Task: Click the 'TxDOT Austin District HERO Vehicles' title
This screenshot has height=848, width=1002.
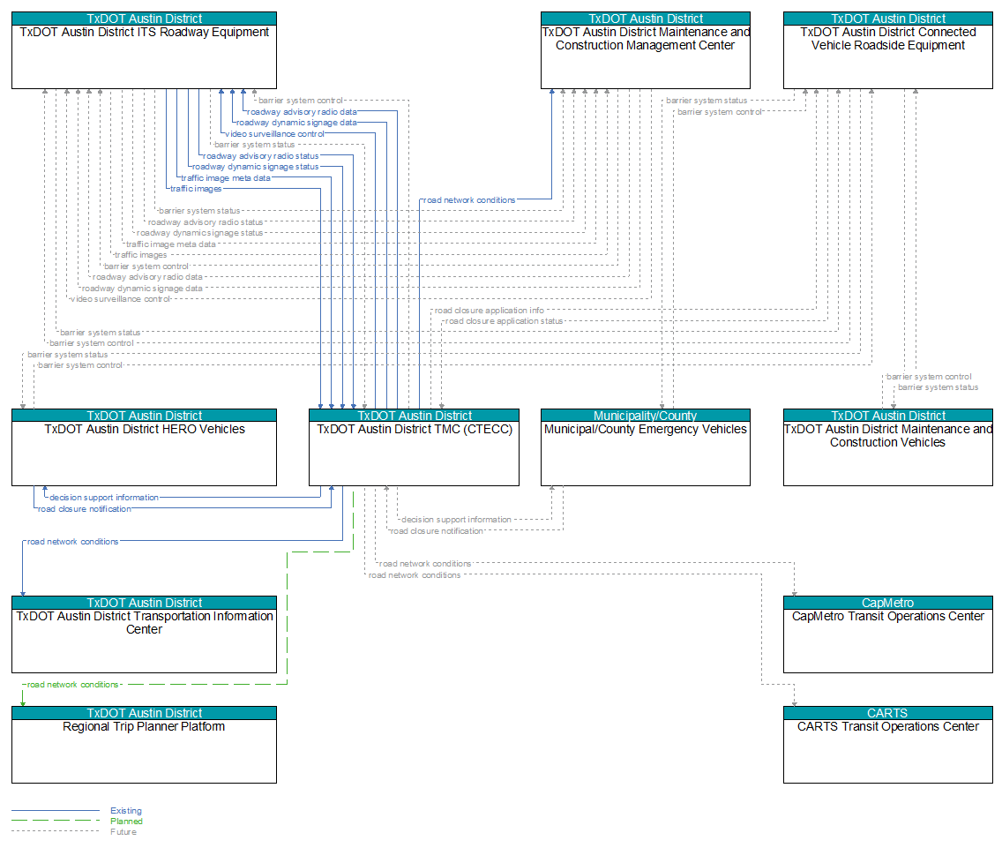Action: 145,429
